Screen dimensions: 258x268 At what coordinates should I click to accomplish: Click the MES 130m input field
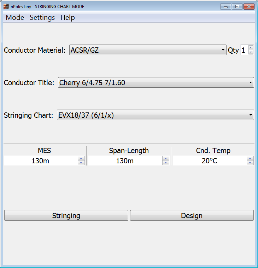[41, 161]
